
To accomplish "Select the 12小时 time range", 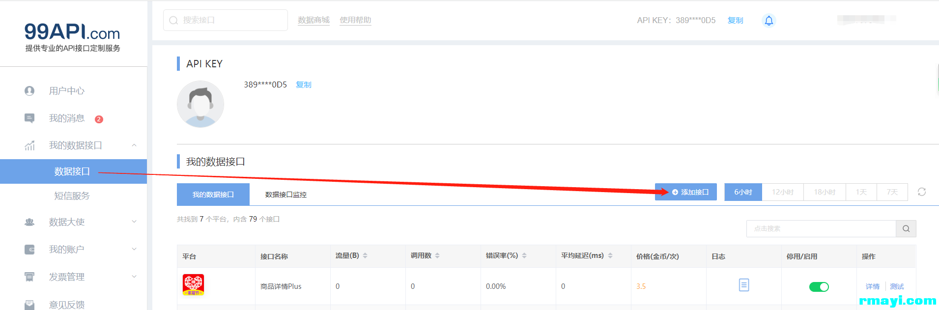I will tap(783, 192).
